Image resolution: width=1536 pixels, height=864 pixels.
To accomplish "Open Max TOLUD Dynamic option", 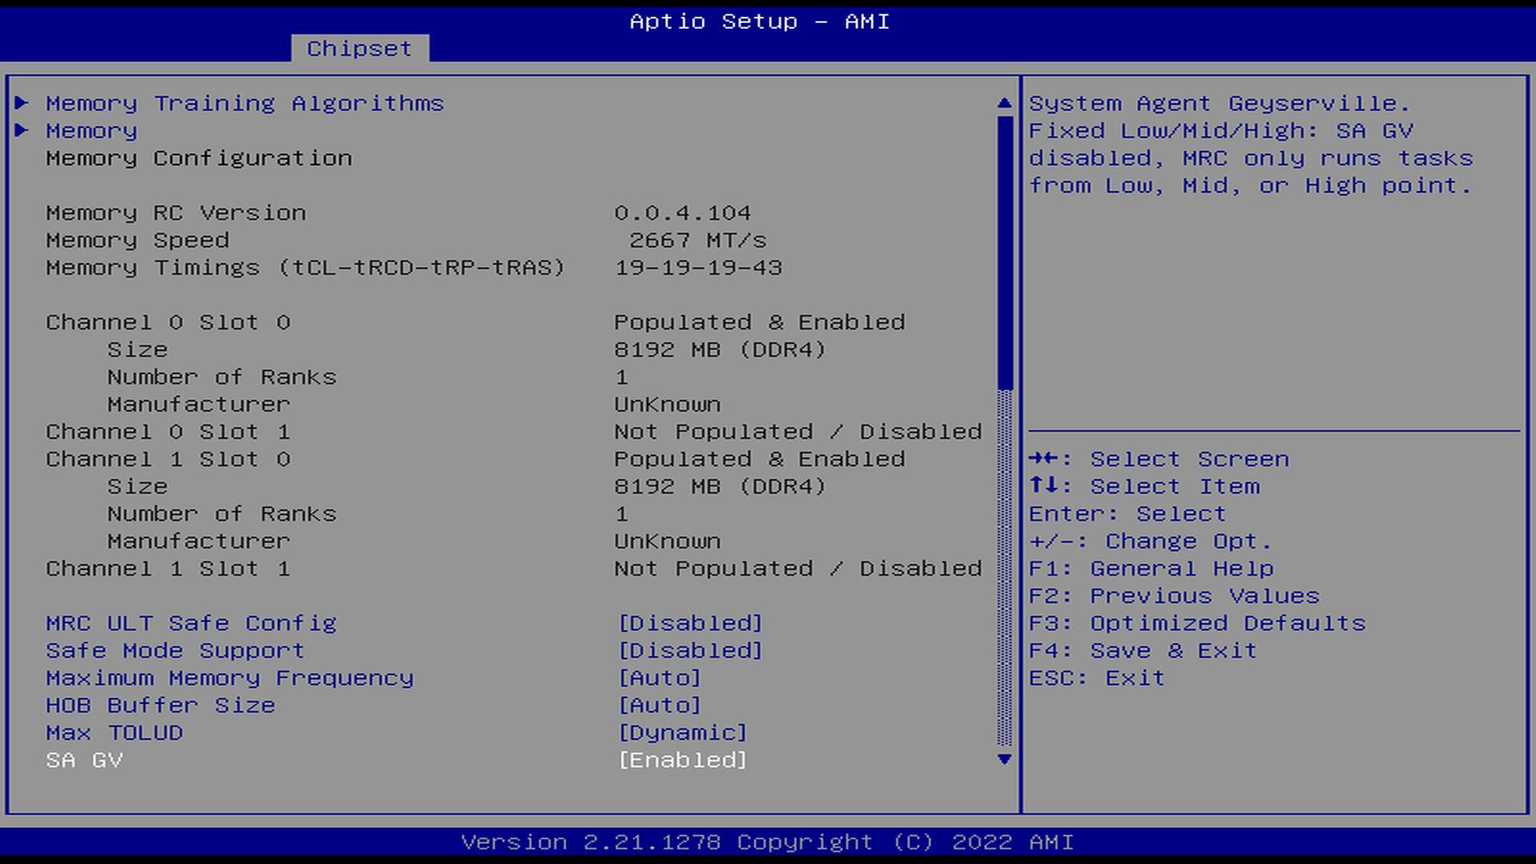I will tap(682, 733).
